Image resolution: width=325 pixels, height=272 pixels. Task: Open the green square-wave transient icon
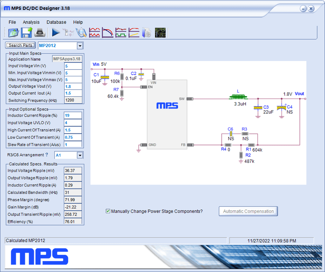121,32
